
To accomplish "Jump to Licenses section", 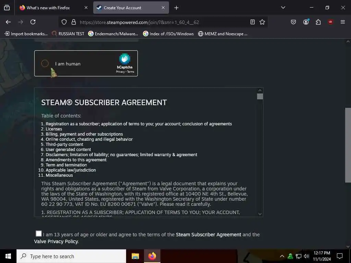I will coord(54,129).
